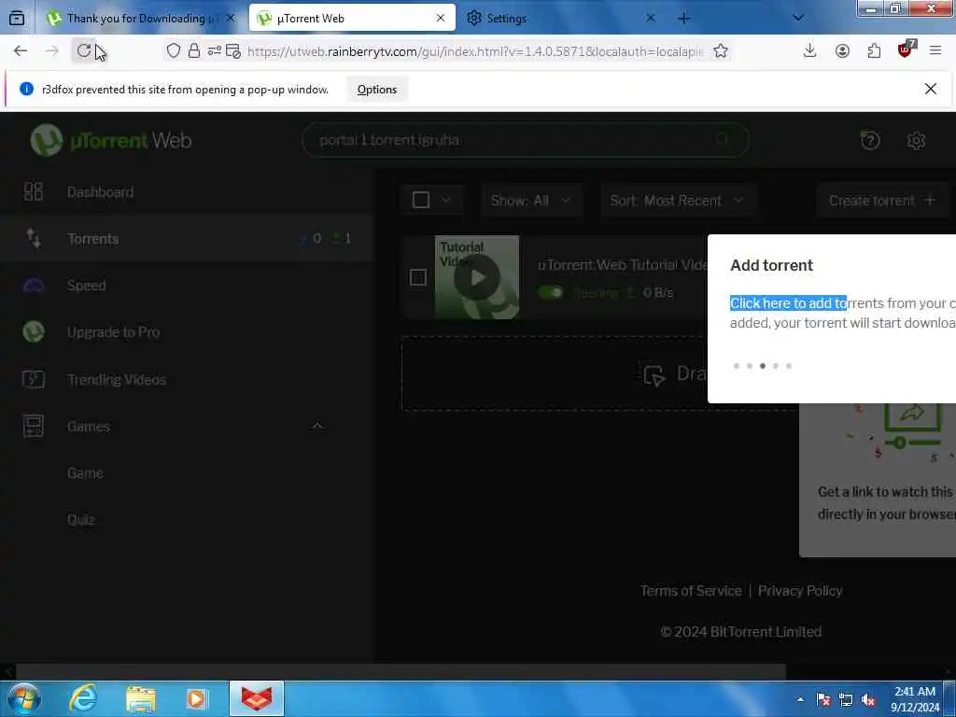Open the browser downloads panel
The width and height of the screenshot is (956, 717).
pos(809,51)
